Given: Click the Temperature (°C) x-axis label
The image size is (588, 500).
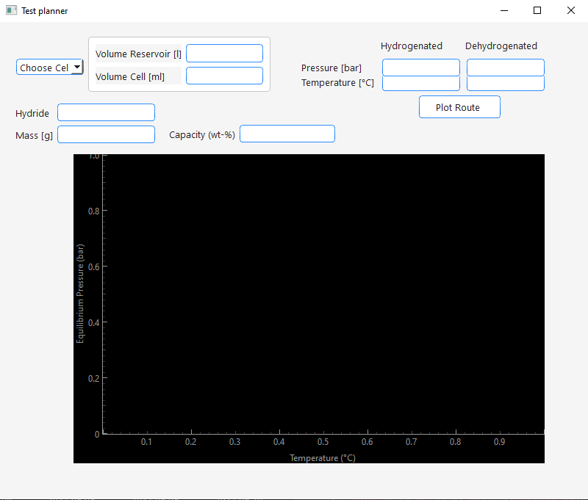Looking at the screenshot, I should (x=323, y=458).
